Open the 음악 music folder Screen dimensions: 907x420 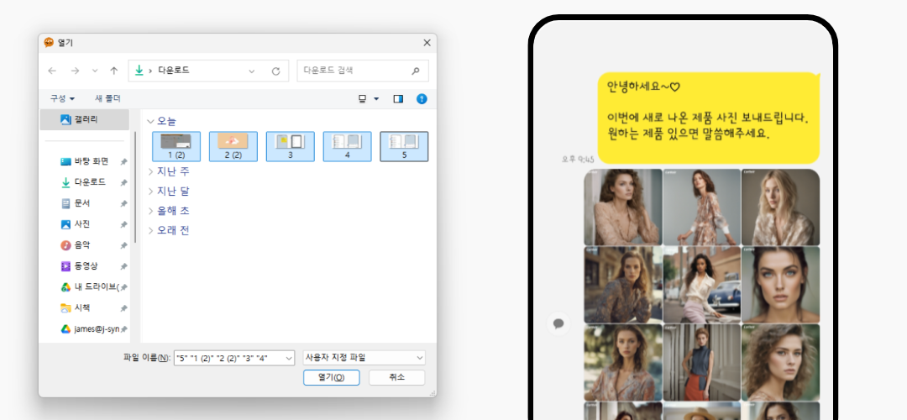click(x=82, y=245)
